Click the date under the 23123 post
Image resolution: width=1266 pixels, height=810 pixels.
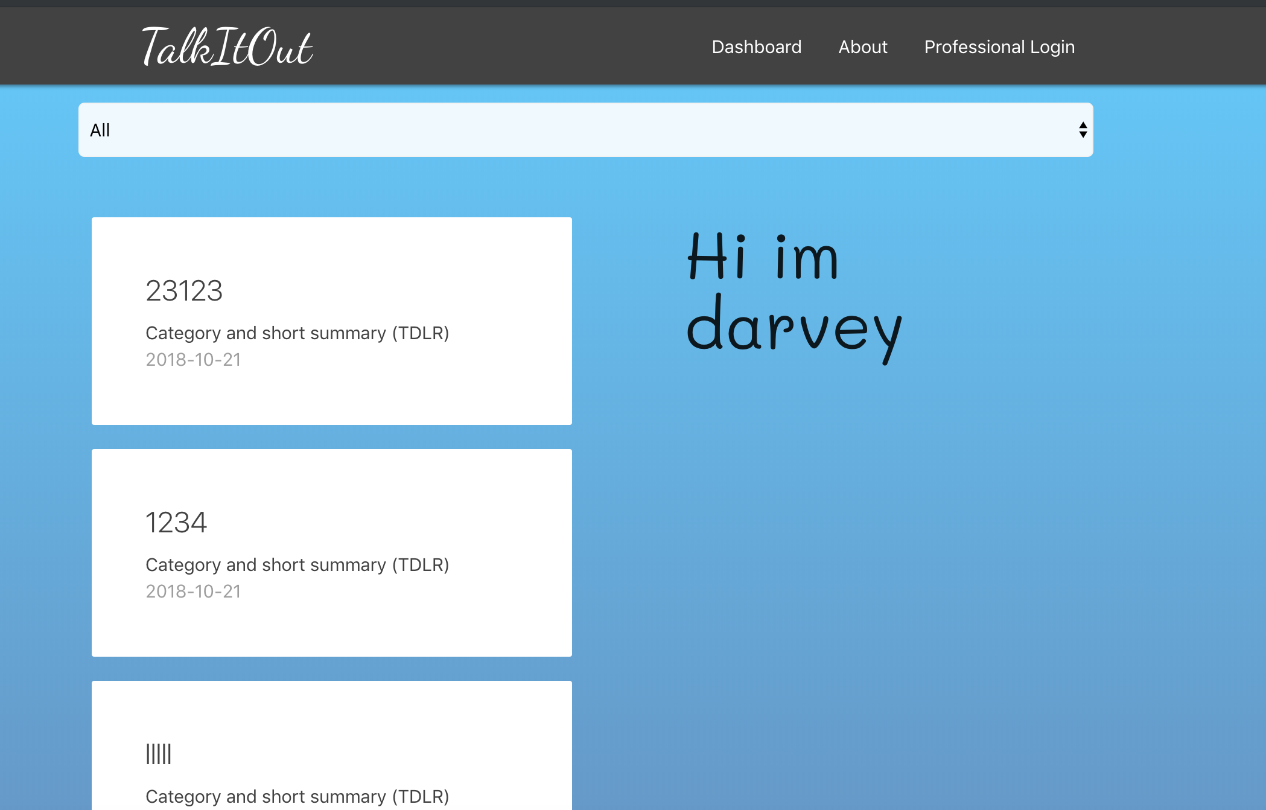193,360
